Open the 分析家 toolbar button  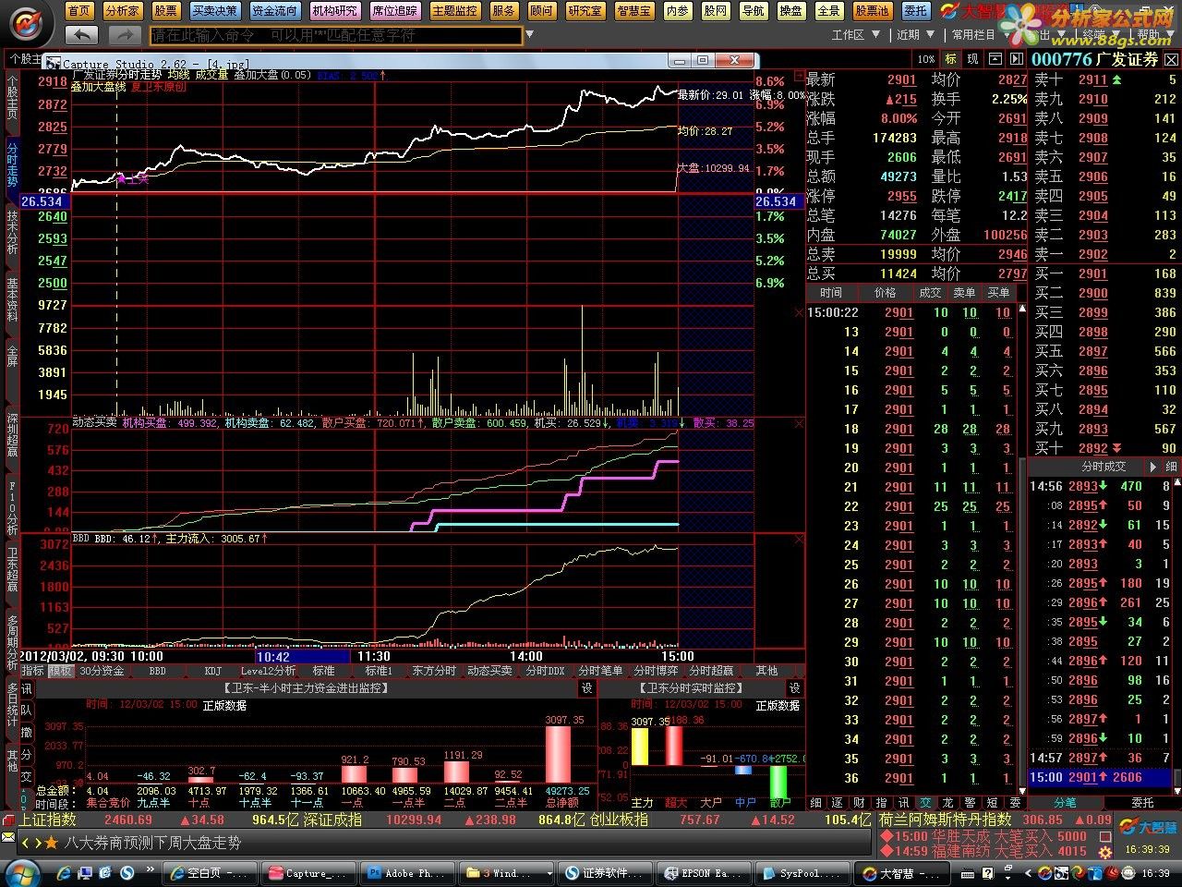pyautogui.click(x=122, y=11)
